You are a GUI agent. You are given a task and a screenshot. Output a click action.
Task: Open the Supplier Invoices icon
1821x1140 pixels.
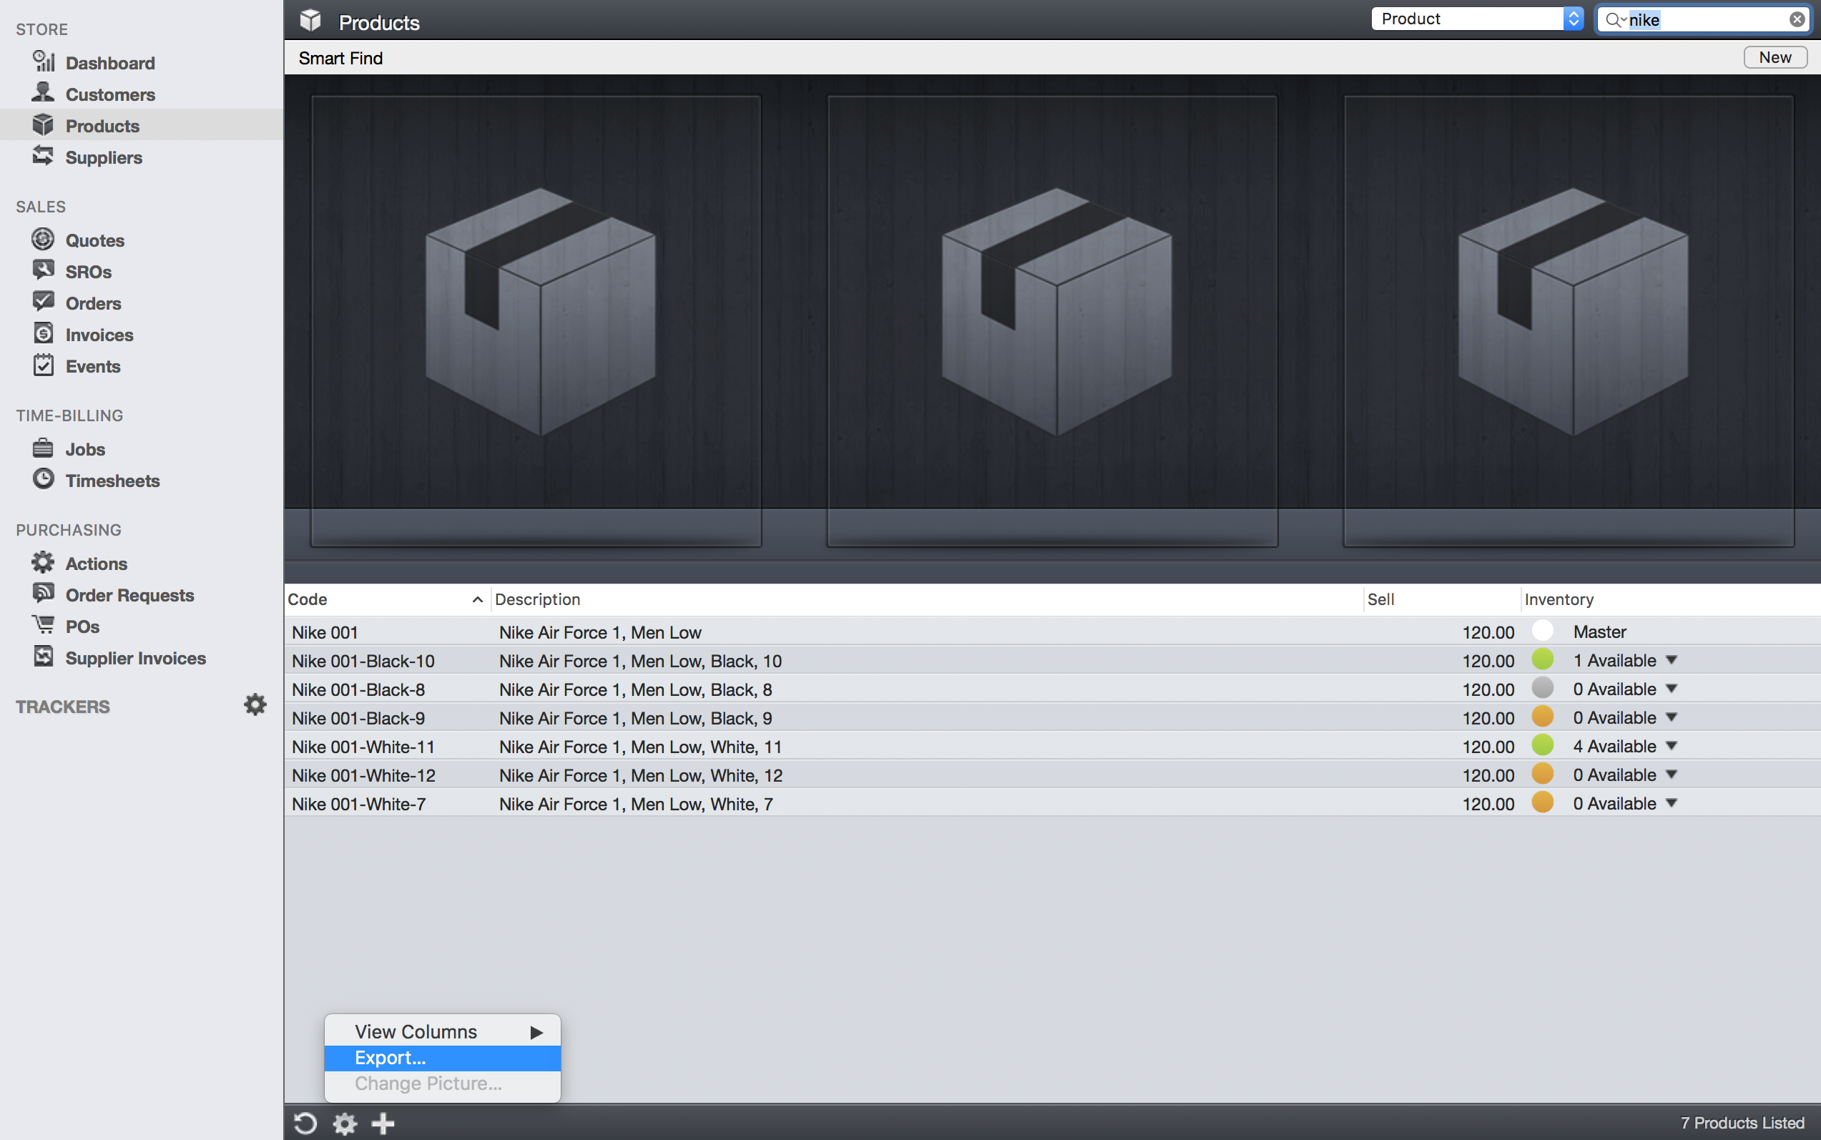click(43, 657)
